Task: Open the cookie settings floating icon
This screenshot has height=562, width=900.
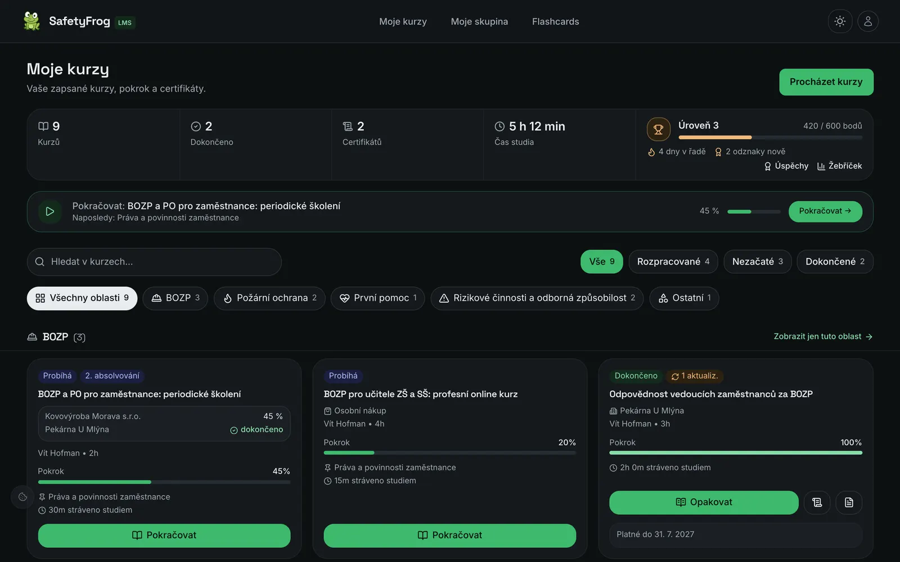Action: [22, 497]
